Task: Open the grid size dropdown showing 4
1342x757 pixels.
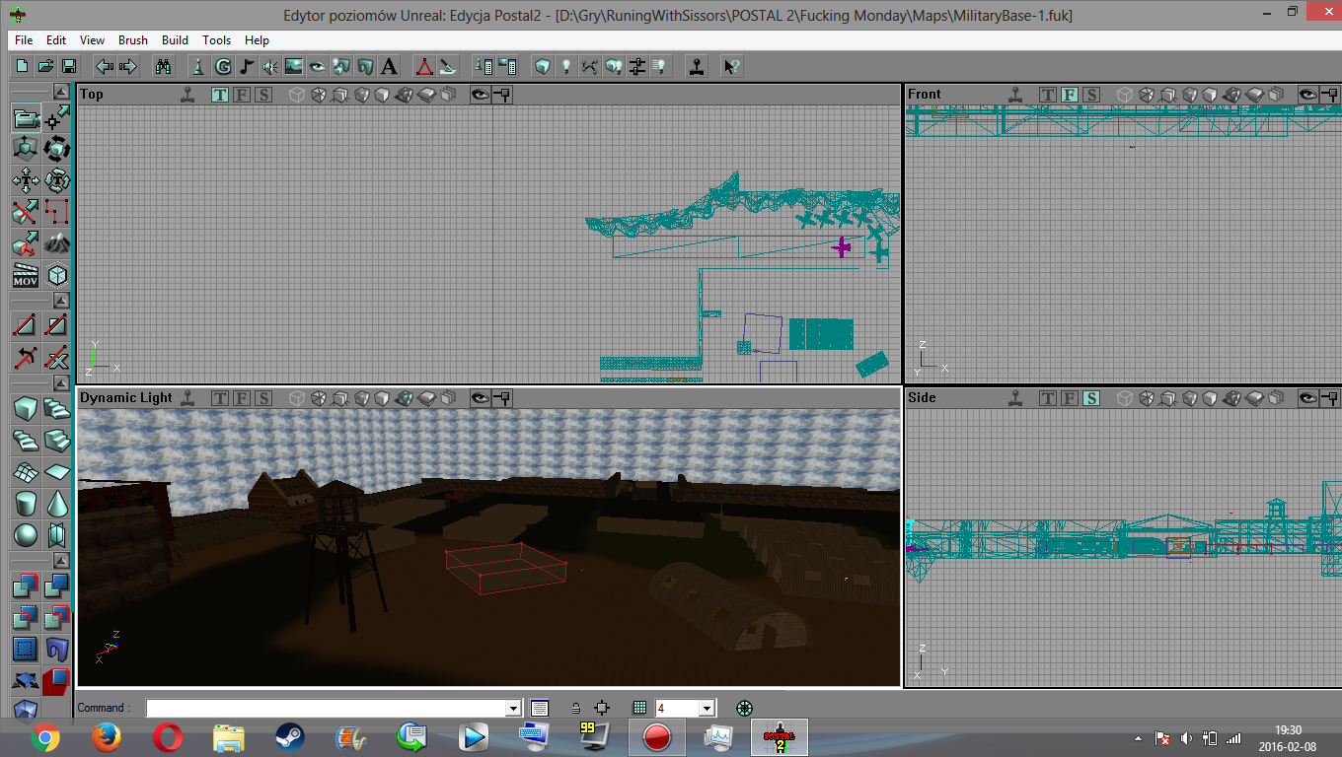Action: (707, 708)
